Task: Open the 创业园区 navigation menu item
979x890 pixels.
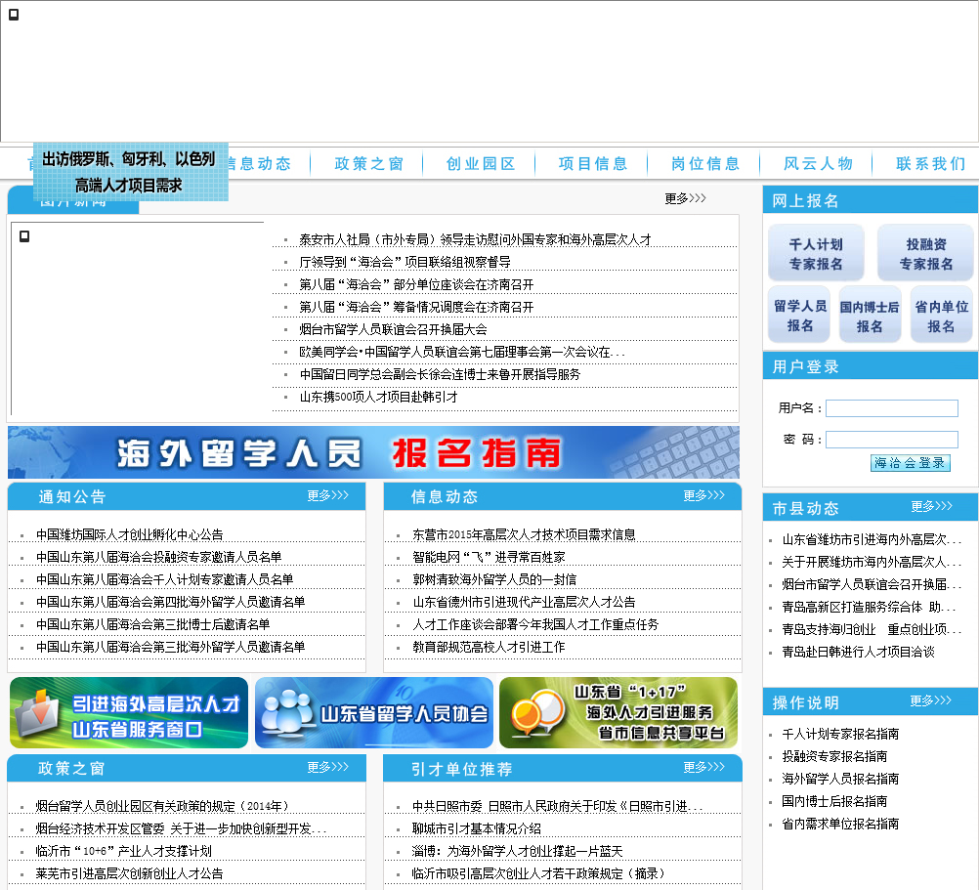Action: (x=481, y=163)
